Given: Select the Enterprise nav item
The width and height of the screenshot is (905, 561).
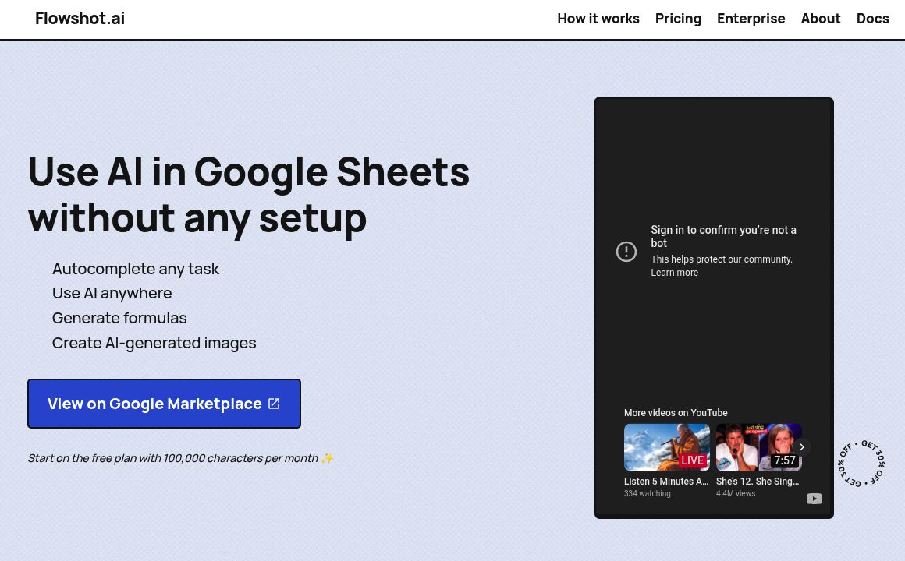Looking at the screenshot, I should (751, 19).
